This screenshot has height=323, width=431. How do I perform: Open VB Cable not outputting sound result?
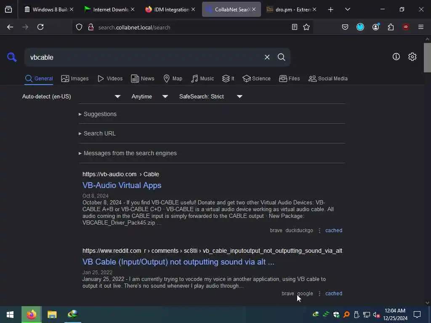tap(178, 262)
